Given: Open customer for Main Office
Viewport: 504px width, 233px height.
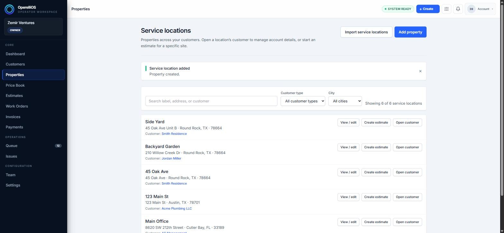Looking at the screenshot, I should [x=407, y=222].
